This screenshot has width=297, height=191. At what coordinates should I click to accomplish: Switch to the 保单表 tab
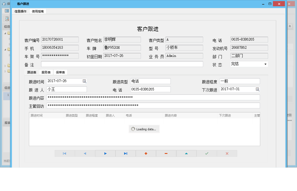[60, 72]
